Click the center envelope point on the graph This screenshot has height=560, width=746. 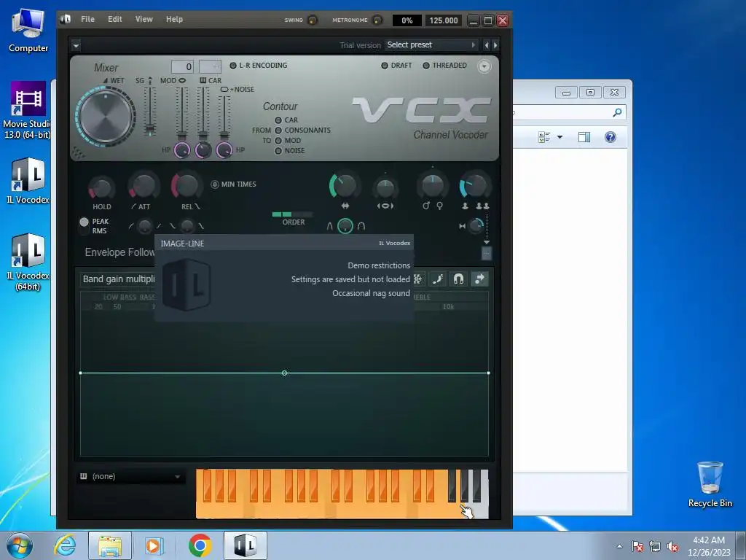click(x=285, y=373)
